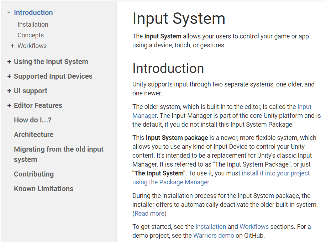
Task: Open the Known Limitations page
Action: tap(44, 189)
